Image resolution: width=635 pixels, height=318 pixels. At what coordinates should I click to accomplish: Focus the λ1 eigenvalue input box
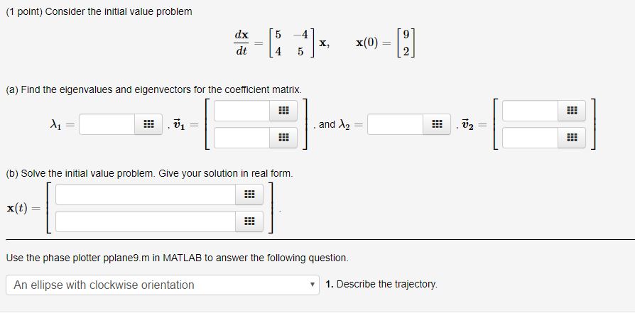(x=107, y=124)
